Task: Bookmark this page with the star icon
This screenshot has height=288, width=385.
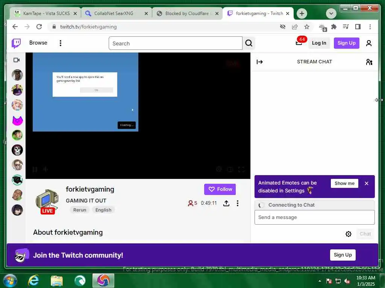Action: [307, 27]
